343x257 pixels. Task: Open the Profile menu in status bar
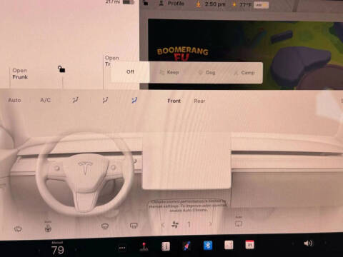[171, 4]
